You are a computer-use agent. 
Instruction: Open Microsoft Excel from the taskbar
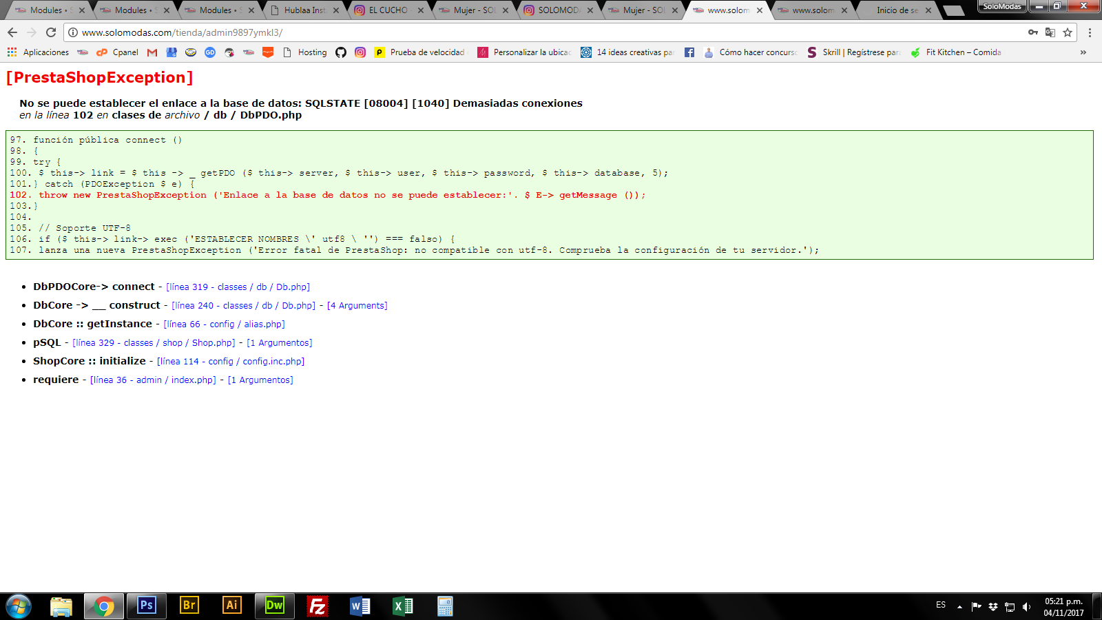(403, 606)
